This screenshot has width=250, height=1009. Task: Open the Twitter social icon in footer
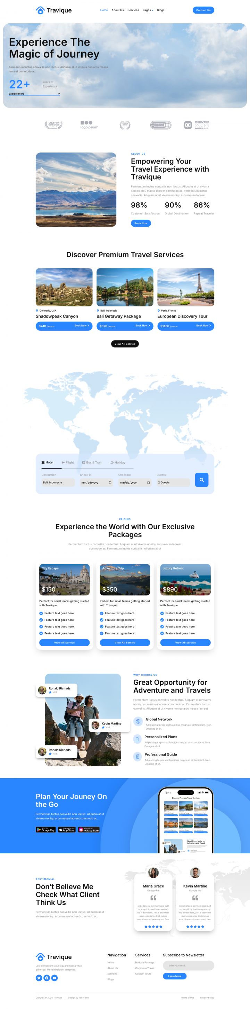(x=39, y=978)
